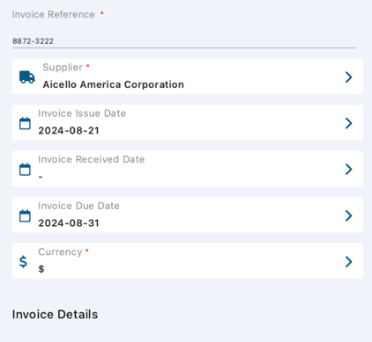Image resolution: width=372 pixels, height=342 pixels.
Task: Click the Currency field label
Action: coord(60,252)
